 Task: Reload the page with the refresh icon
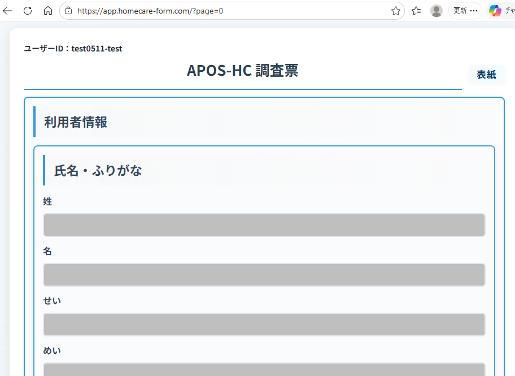(x=28, y=11)
